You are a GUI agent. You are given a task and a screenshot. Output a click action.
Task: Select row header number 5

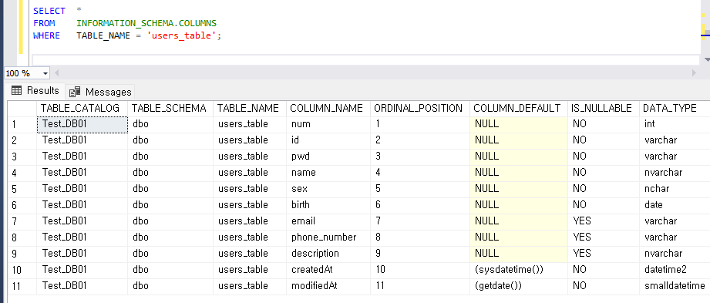(x=22, y=190)
